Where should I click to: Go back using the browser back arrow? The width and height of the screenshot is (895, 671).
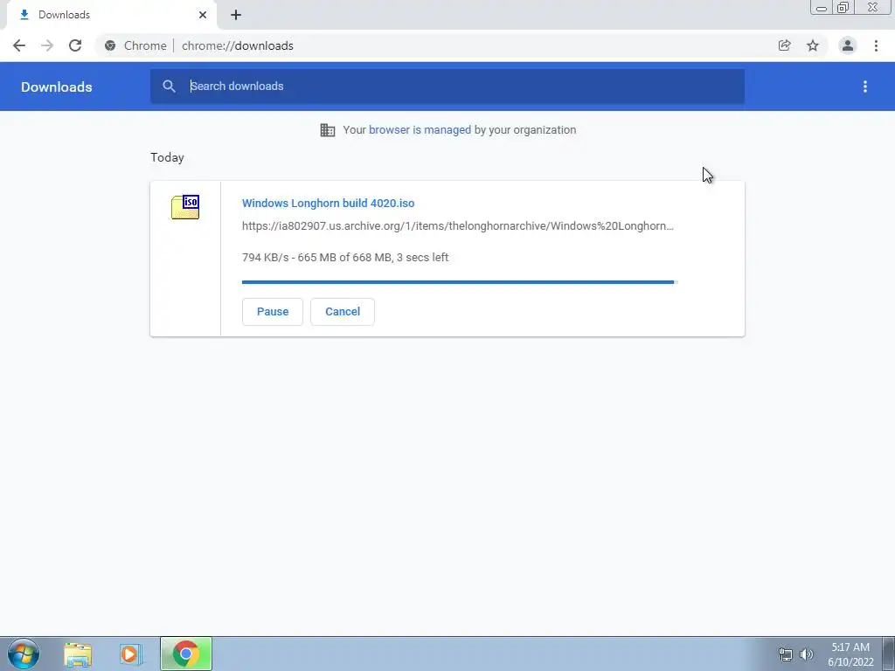click(19, 45)
